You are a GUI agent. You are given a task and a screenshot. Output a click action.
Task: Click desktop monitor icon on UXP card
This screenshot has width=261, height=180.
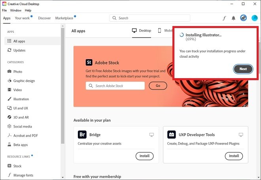241,135
